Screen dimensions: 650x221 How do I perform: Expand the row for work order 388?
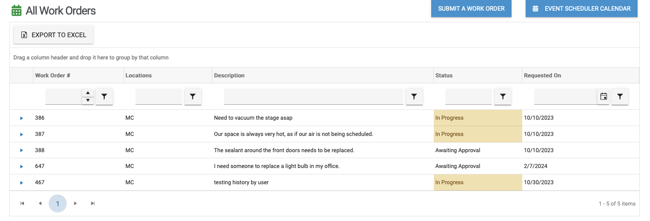[x=21, y=150]
